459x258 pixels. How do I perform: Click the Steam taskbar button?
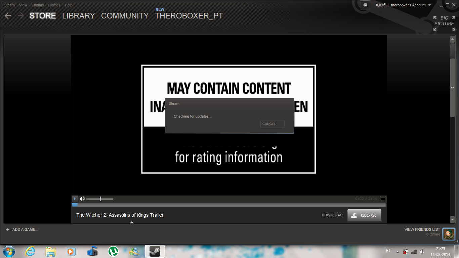[155, 251]
